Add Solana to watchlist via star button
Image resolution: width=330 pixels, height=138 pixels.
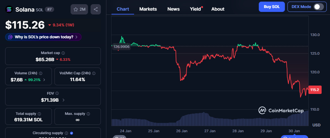[79, 9]
